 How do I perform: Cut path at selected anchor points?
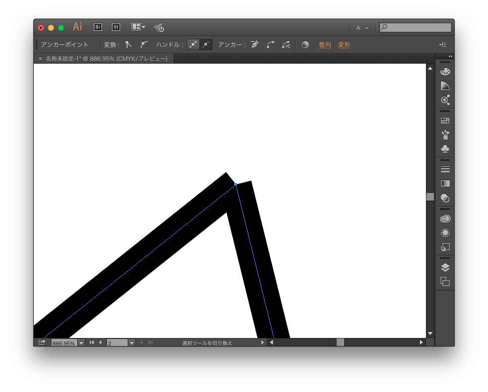[x=286, y=44]
